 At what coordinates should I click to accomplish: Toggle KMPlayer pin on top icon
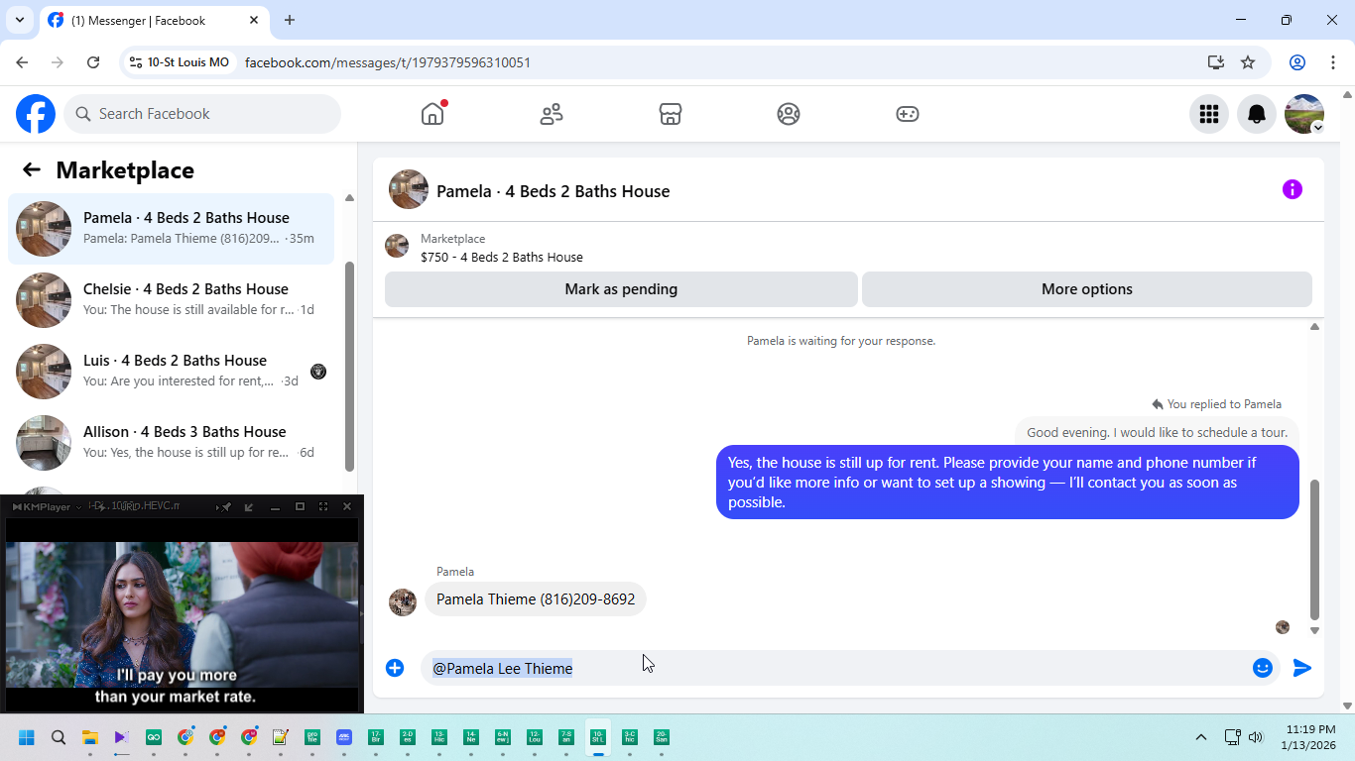coord(225,506)
